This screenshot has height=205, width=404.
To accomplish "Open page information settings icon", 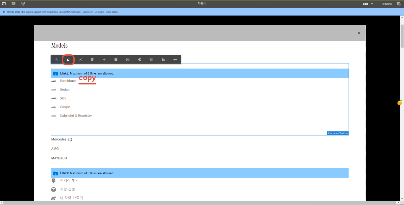I will (14, 4).
